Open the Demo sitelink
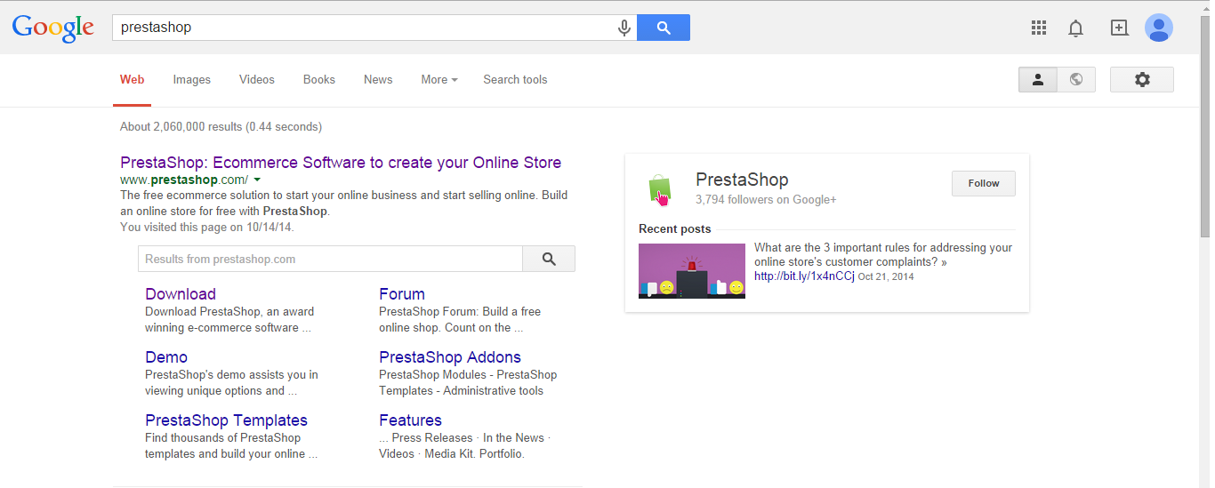Screen dimensions: 1215x488 166,357
